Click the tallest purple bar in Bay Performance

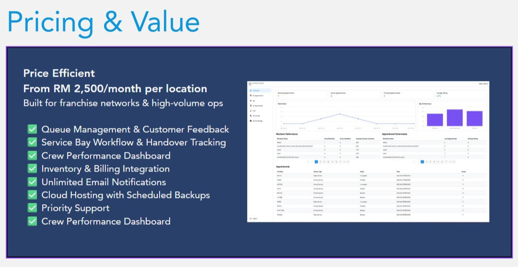pos(455,117)
